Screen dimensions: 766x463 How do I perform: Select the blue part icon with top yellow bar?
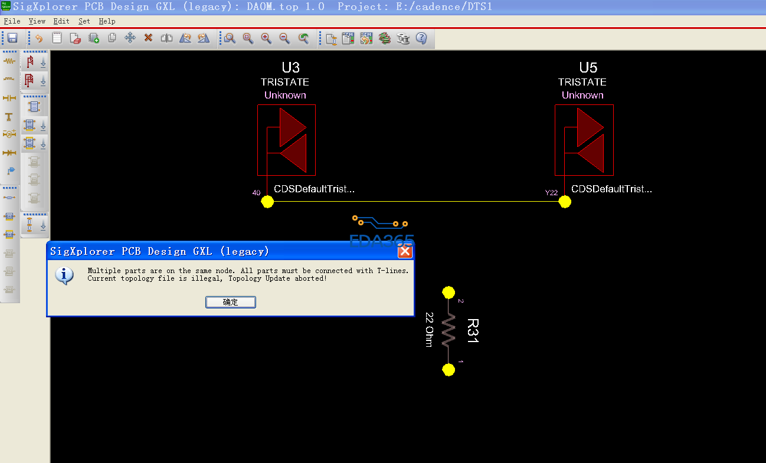point(30,143)
